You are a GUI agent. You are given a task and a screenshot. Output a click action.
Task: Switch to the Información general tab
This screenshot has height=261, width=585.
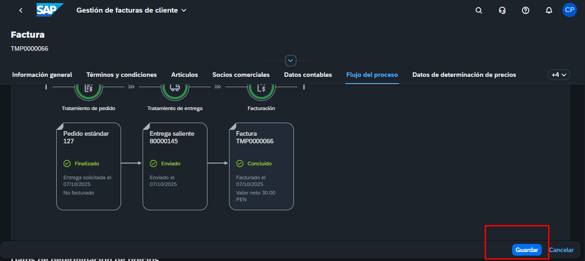(x=42, y=75)
